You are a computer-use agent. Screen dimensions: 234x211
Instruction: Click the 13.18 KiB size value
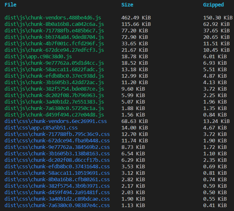point(135,69)
